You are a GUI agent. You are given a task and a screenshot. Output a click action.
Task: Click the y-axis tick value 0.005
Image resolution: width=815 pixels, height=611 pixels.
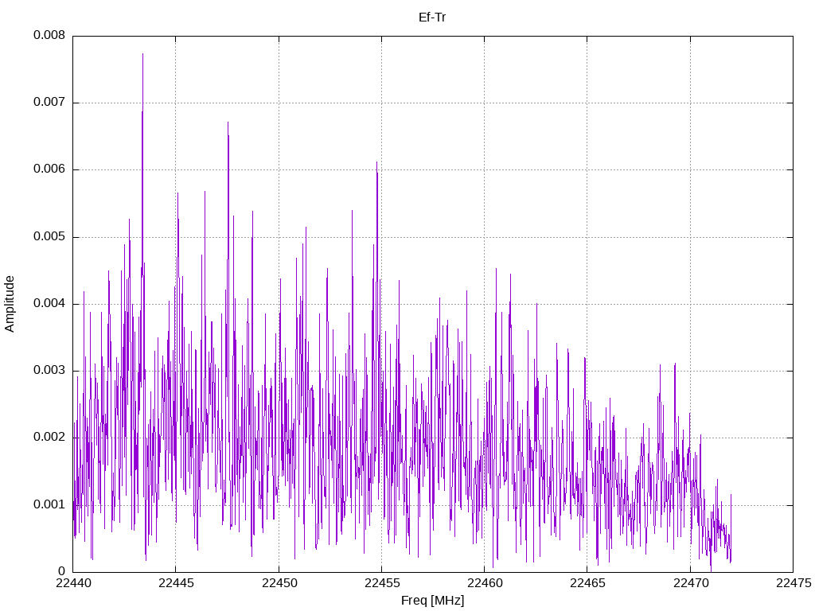49,237
